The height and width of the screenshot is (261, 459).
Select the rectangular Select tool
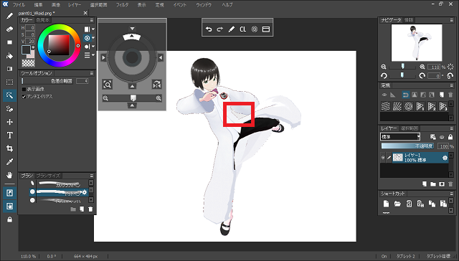pyautogui.click(x=9, y=82)
